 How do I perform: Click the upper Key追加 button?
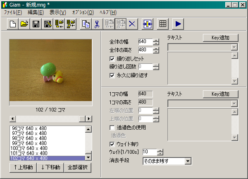click(220, 38)
